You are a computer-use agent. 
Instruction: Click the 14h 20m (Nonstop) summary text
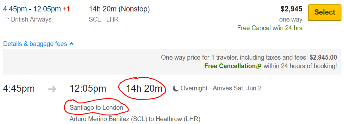(x=119, y=9)
